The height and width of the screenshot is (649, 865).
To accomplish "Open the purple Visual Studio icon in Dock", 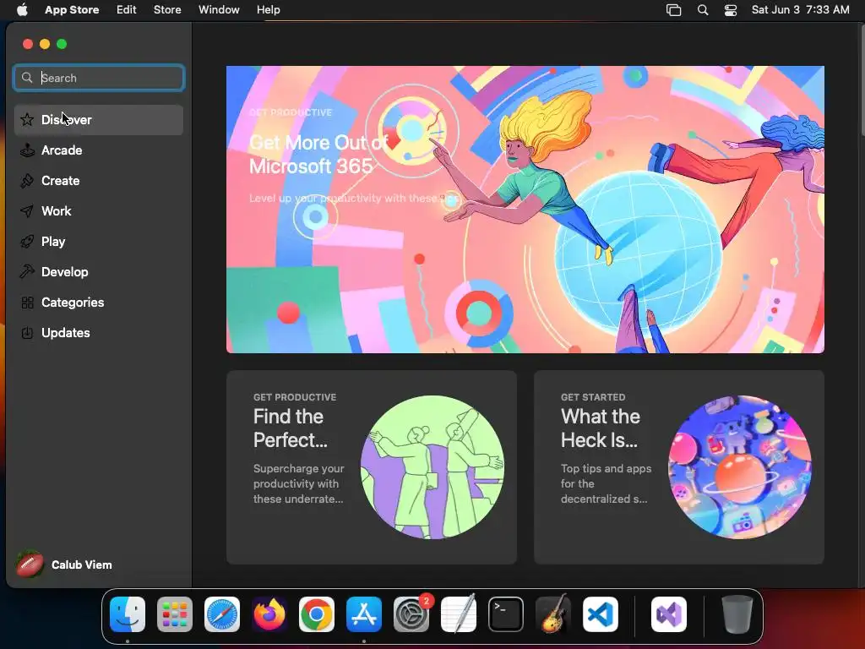I will coord(669,614).
